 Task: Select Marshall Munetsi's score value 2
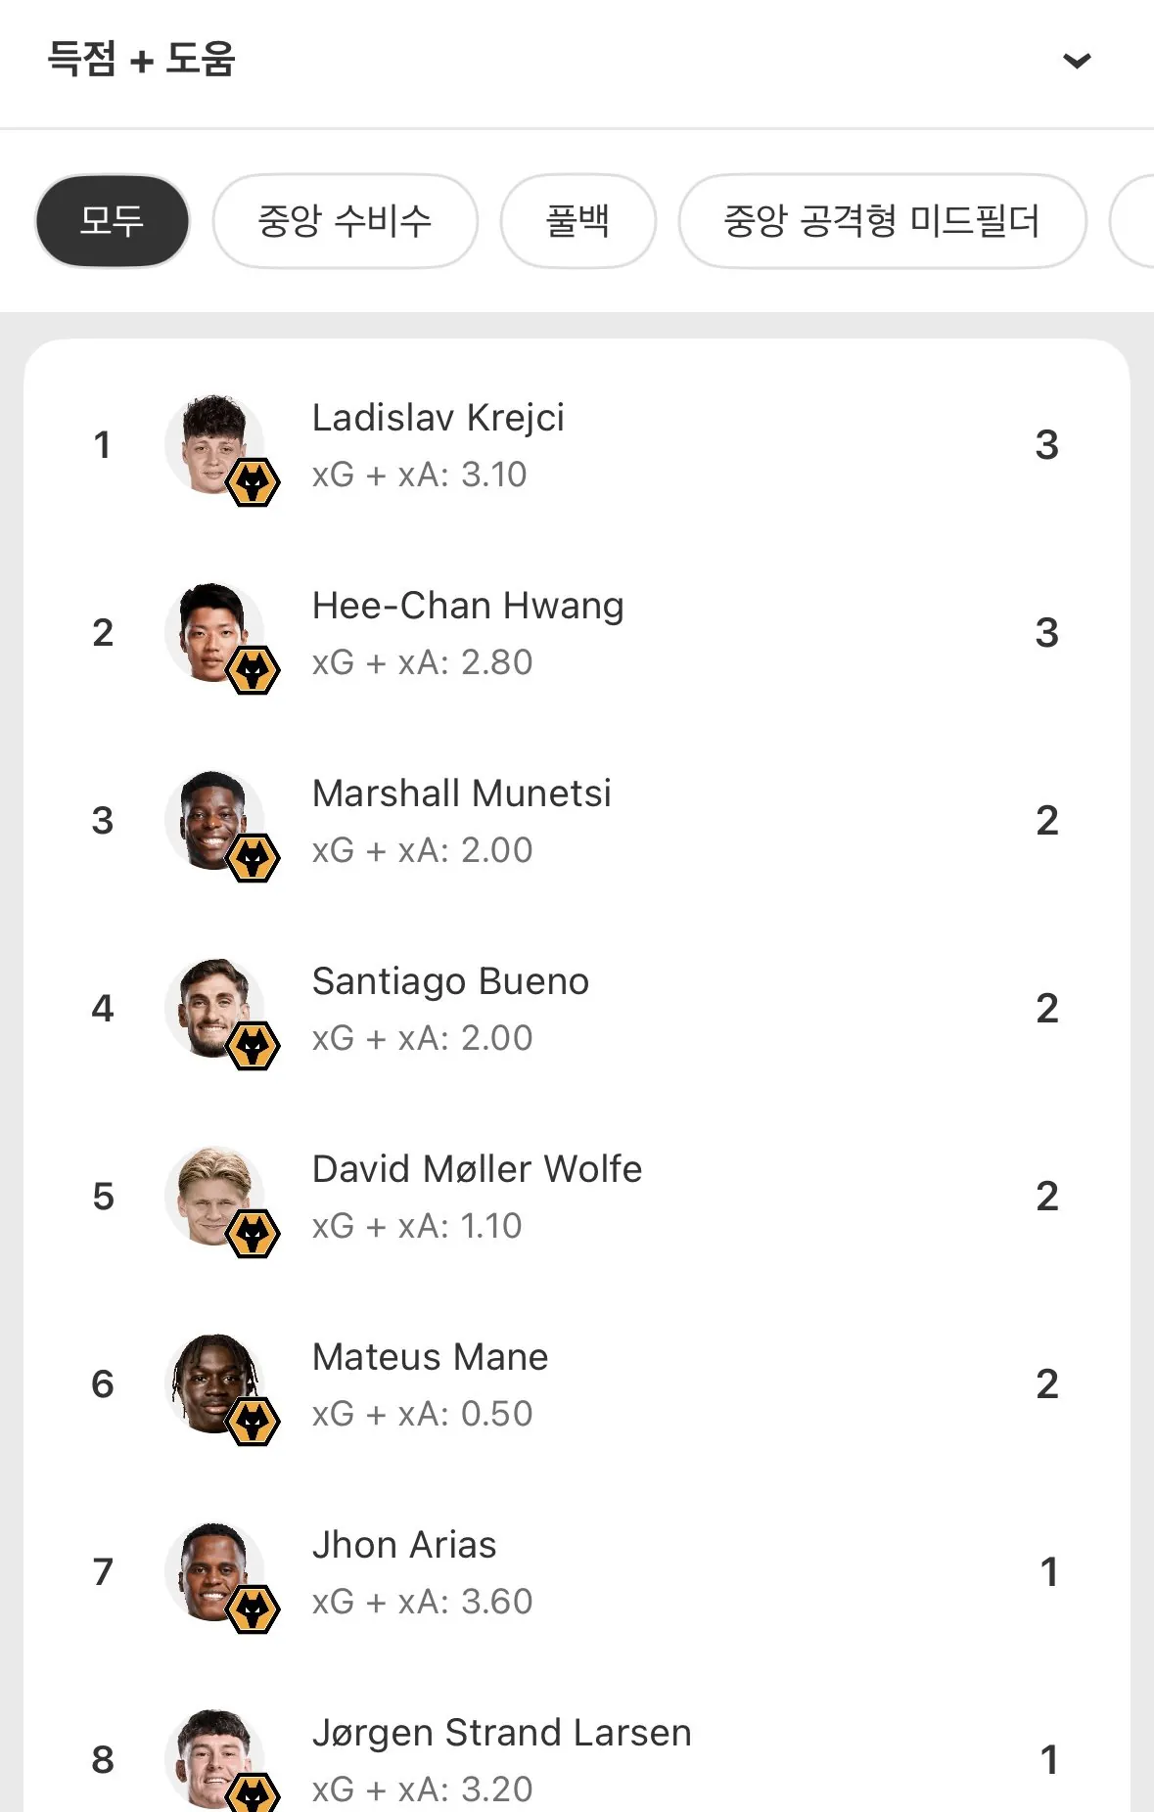(1046, 821)
